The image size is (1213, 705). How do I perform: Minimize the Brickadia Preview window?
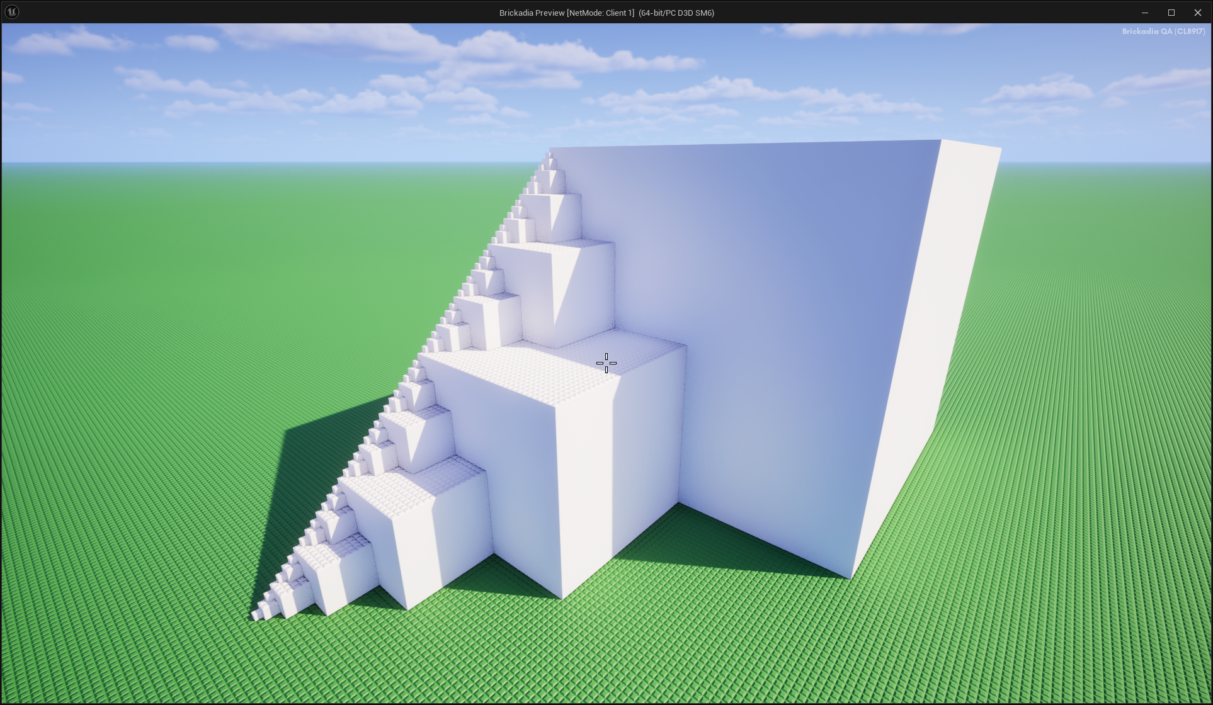click(1145, 13)
